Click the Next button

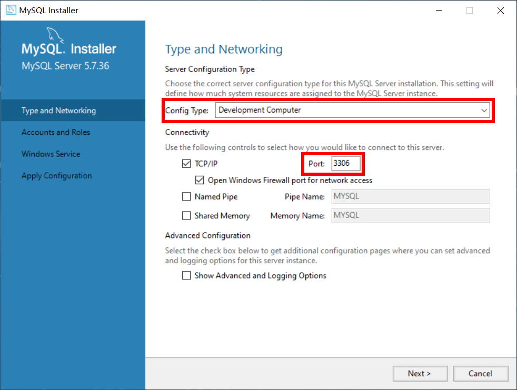[x=420, y=374]
